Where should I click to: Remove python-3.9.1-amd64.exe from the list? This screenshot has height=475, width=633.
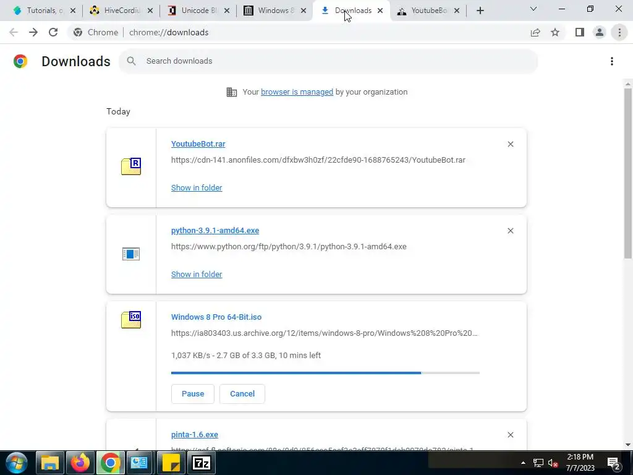coord(511,231)
